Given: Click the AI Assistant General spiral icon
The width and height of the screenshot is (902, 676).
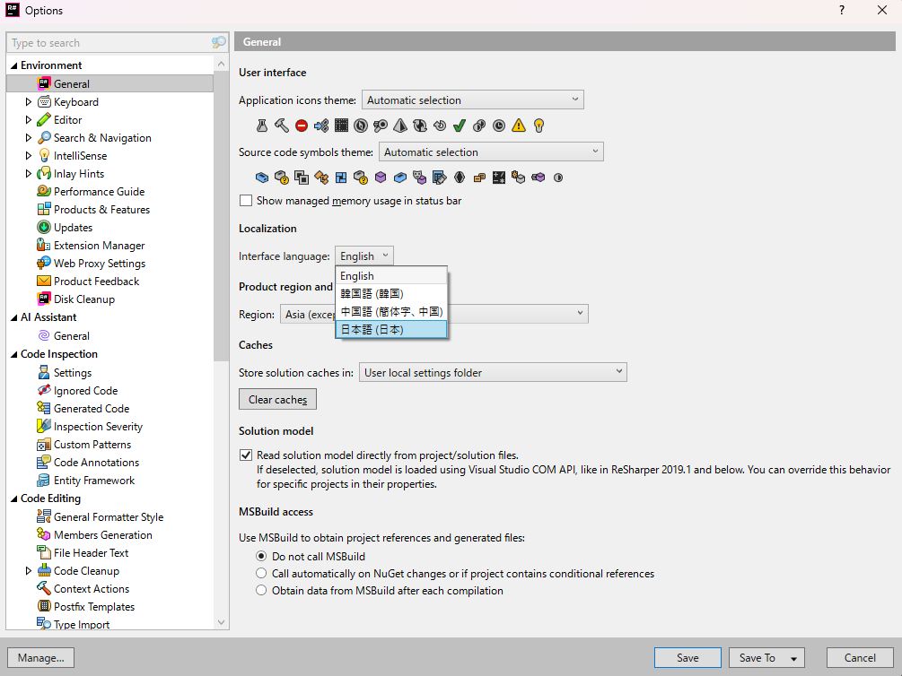Looking at the screenshot, I should point(44,335).
